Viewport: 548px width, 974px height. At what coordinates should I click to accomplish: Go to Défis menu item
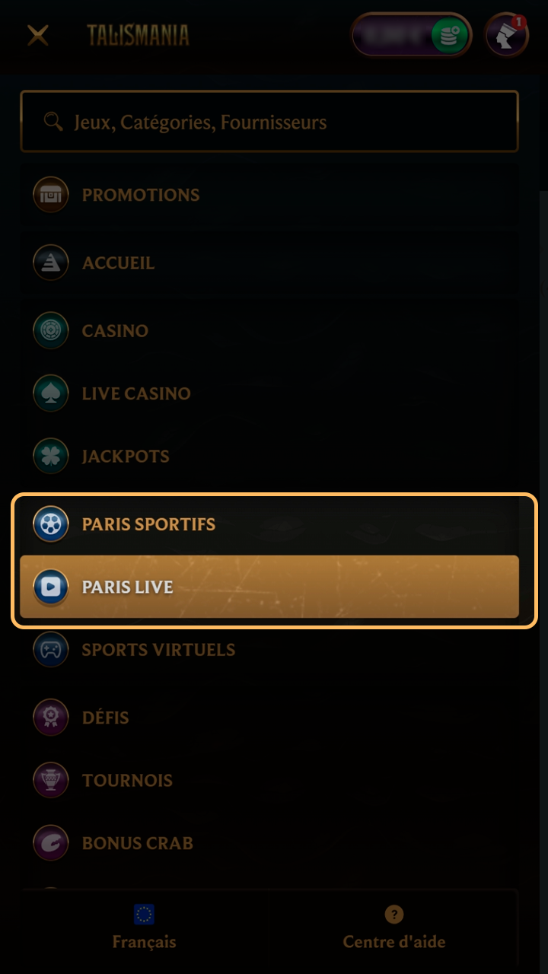pyautogui.click(x=106, y=718)
